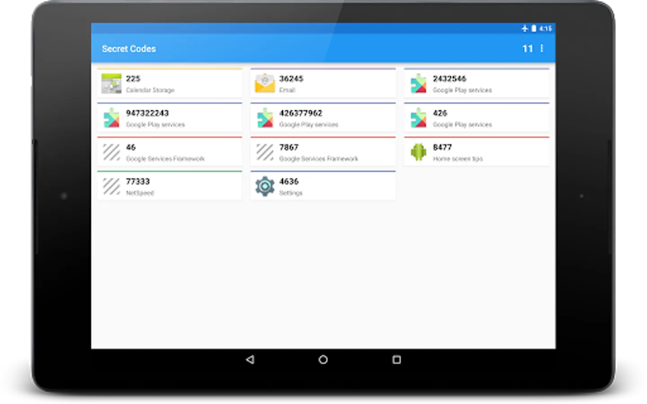Select the code number 46

click(131, 147)
